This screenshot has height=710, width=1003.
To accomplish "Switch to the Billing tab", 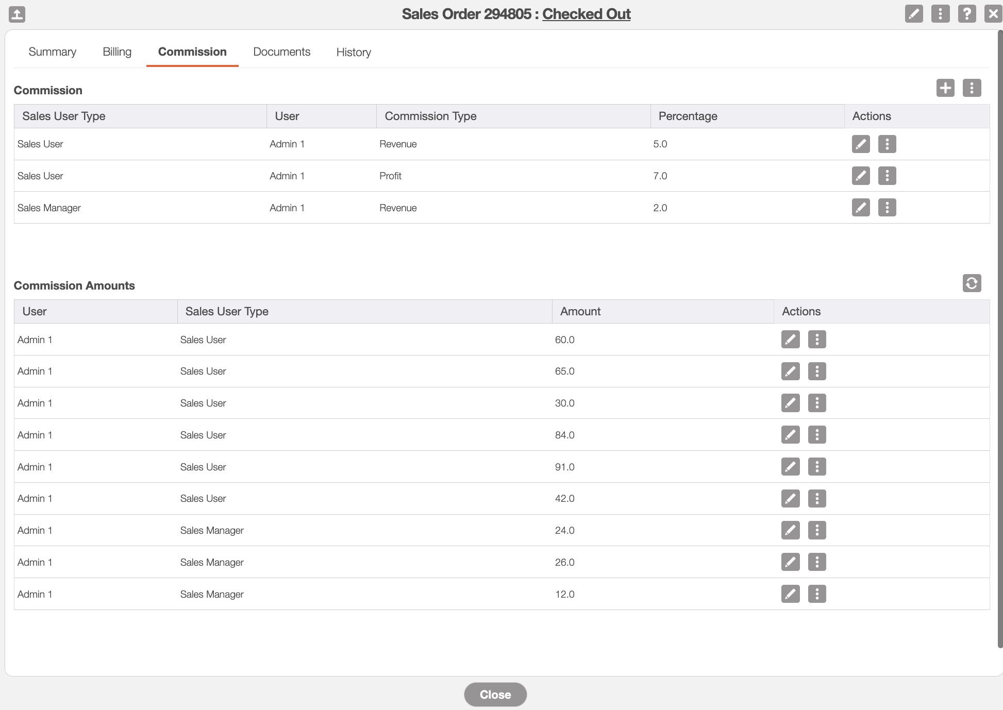I will tap(117, 52).
